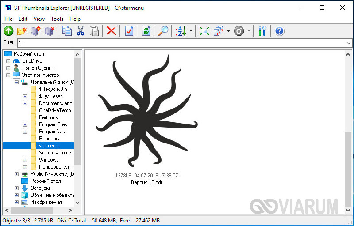Image resolution: width=354 pixels, height=226 pixels.
Task: Click the grey circular disc icon
Action: pos(239,31)
